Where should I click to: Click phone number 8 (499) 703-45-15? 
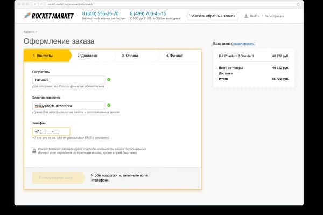point(148,13)
